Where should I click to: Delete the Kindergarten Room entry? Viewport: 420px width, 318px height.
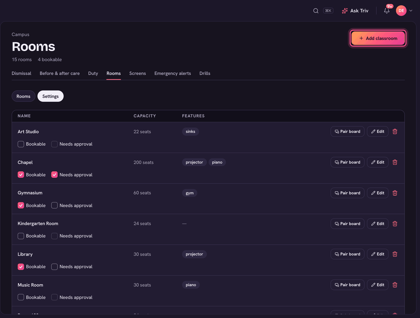click(x=395, y=224)
